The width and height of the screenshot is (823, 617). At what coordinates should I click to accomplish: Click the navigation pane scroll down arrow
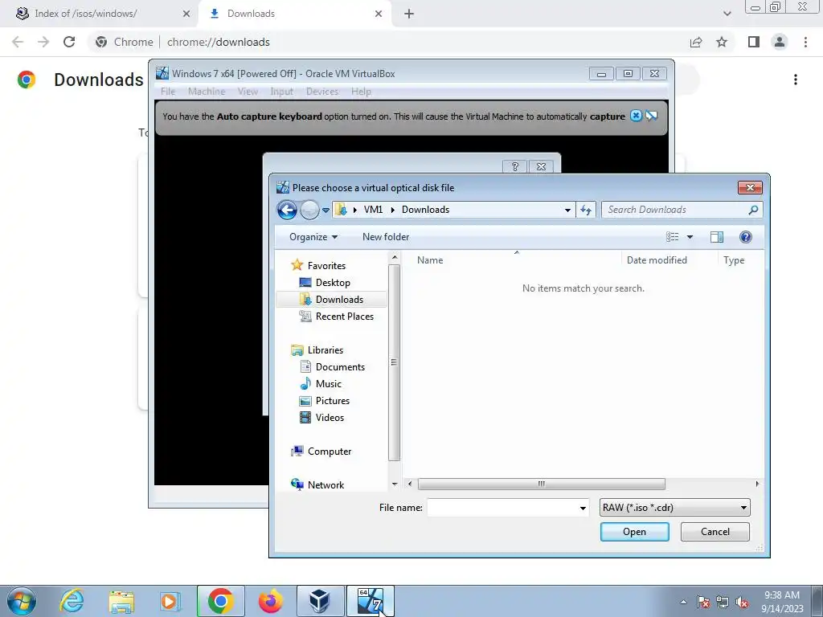395,484
